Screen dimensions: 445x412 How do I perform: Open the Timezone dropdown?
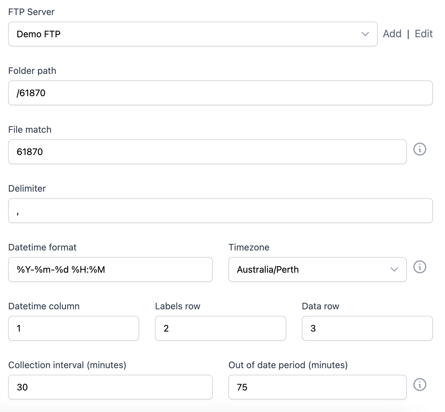pyautogui.click(x=317, y=269)
